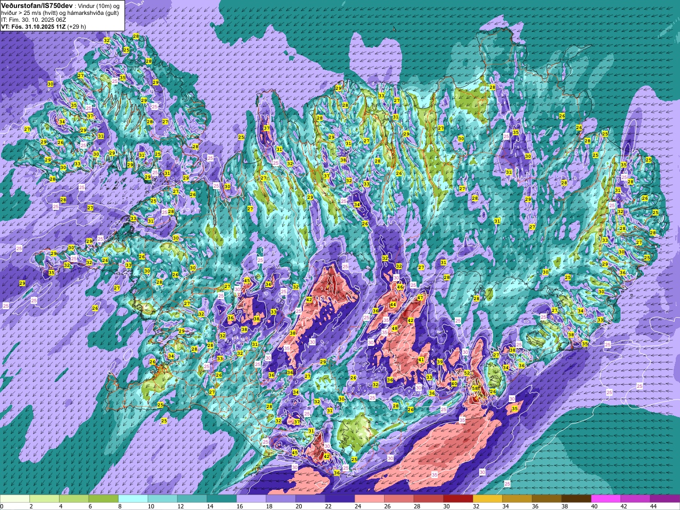Image resolution: width=680 pixels, height=510 pixels.
Task: Click the yellow '52' gust label
Action: 467,373
